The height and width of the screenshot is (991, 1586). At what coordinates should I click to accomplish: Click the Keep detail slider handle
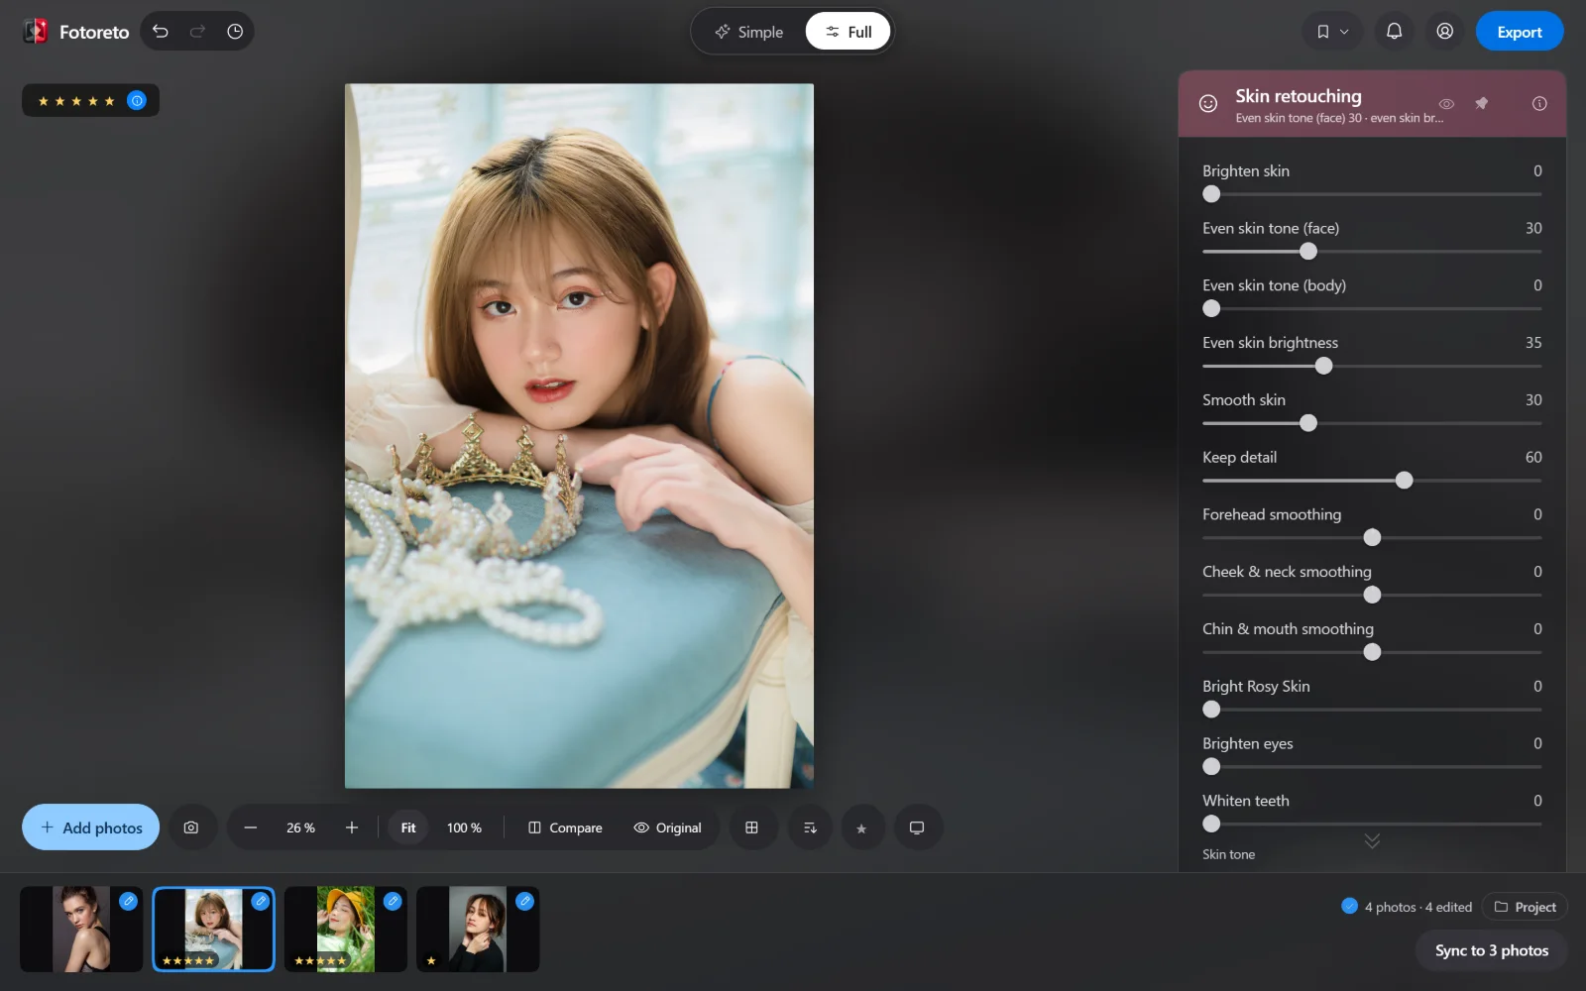(x=1404, y=481)
